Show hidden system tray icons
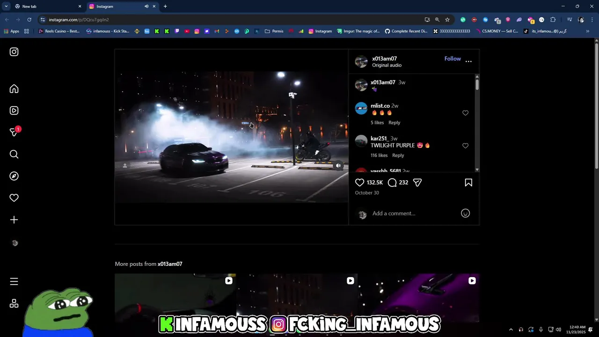This screenshot has height=337, width=599. (x=511, y=330)
